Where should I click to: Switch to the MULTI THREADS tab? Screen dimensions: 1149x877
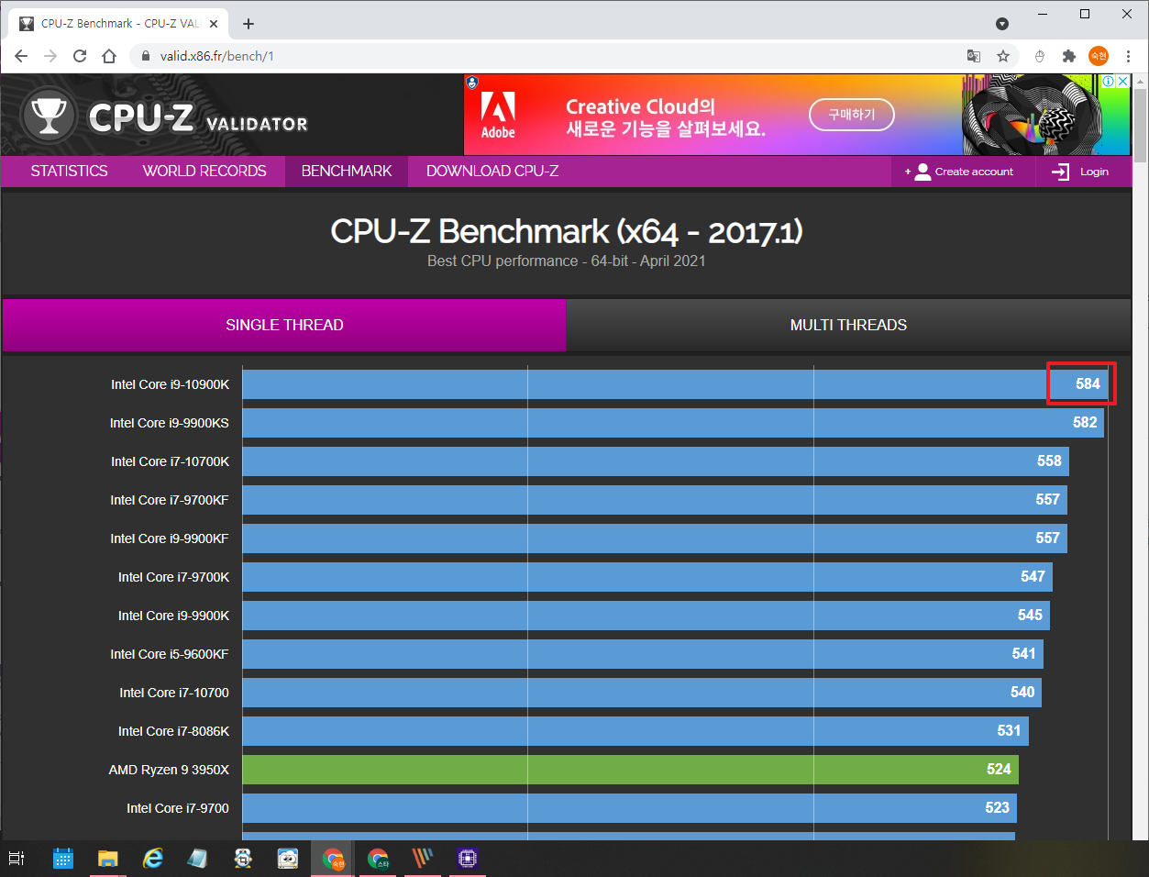tap(848, 325)
